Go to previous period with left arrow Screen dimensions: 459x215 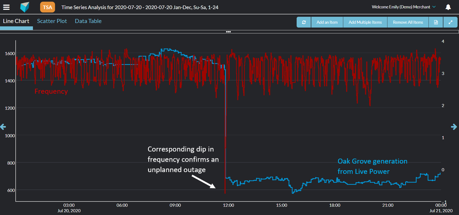3,127
